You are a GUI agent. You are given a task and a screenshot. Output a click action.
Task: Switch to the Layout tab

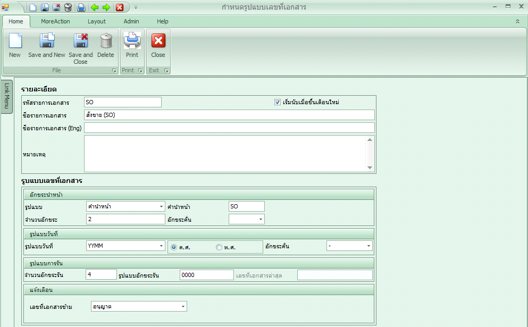96,21
